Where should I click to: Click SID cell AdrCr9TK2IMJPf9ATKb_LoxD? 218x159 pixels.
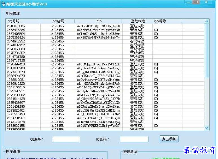coord(98,26)
